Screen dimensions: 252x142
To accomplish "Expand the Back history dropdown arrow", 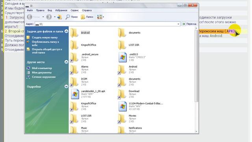I will point(43,17).
